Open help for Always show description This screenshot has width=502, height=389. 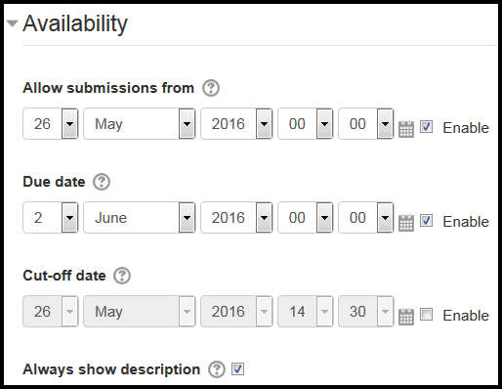pos(217,369)
